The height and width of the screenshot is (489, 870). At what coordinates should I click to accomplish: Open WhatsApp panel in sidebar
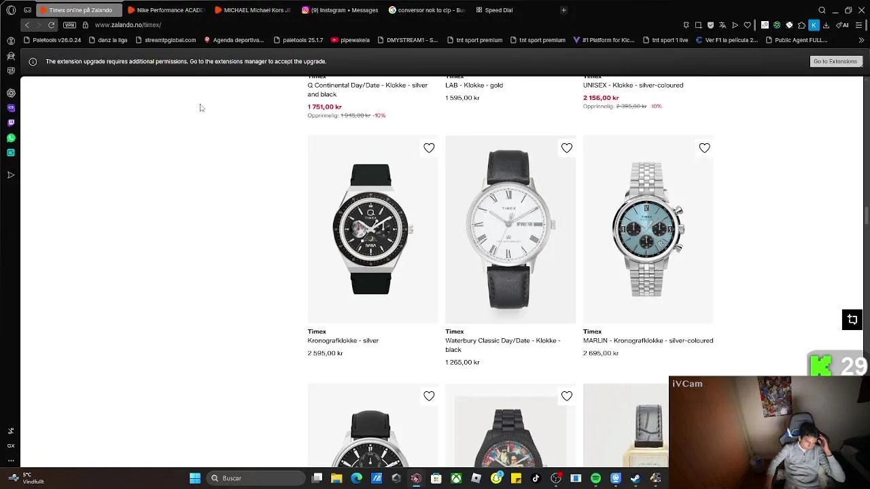tap(11, 138)
